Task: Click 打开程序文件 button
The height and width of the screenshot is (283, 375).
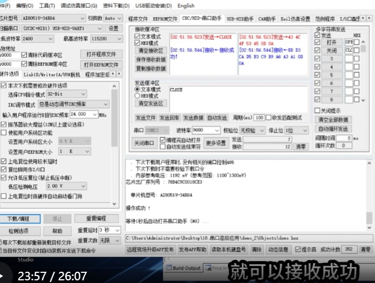Action: click(101, 55)
